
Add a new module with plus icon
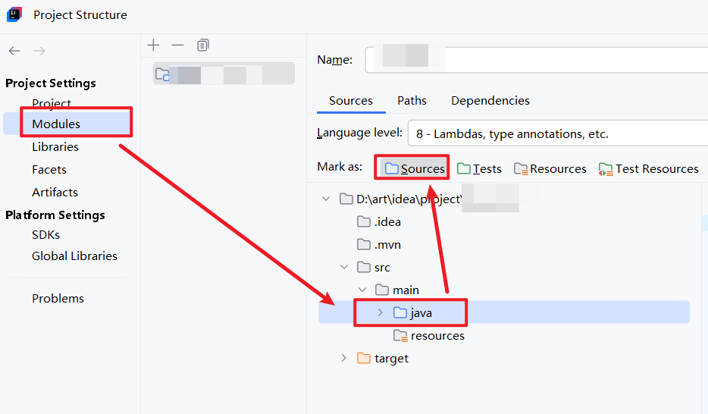pyautogui.click(x=154, y=45)
